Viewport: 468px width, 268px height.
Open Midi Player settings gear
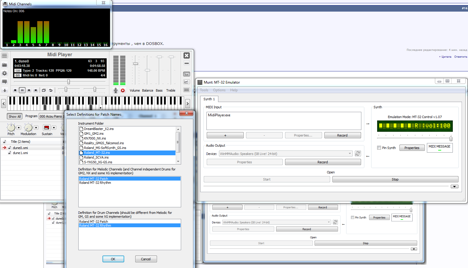point(4,73)
